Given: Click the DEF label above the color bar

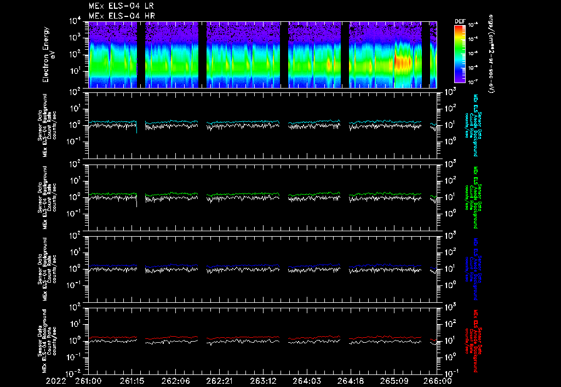Looking at the screenshot, I should 460,21.
